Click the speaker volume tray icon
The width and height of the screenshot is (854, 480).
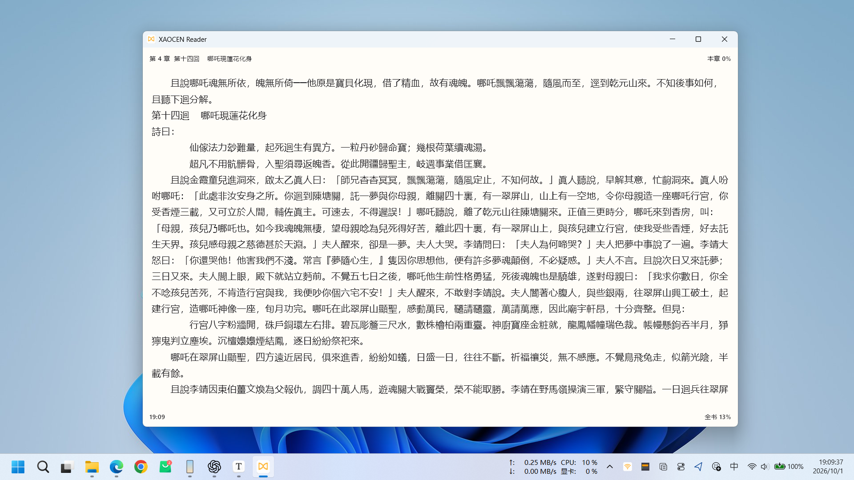pos(765,467)
